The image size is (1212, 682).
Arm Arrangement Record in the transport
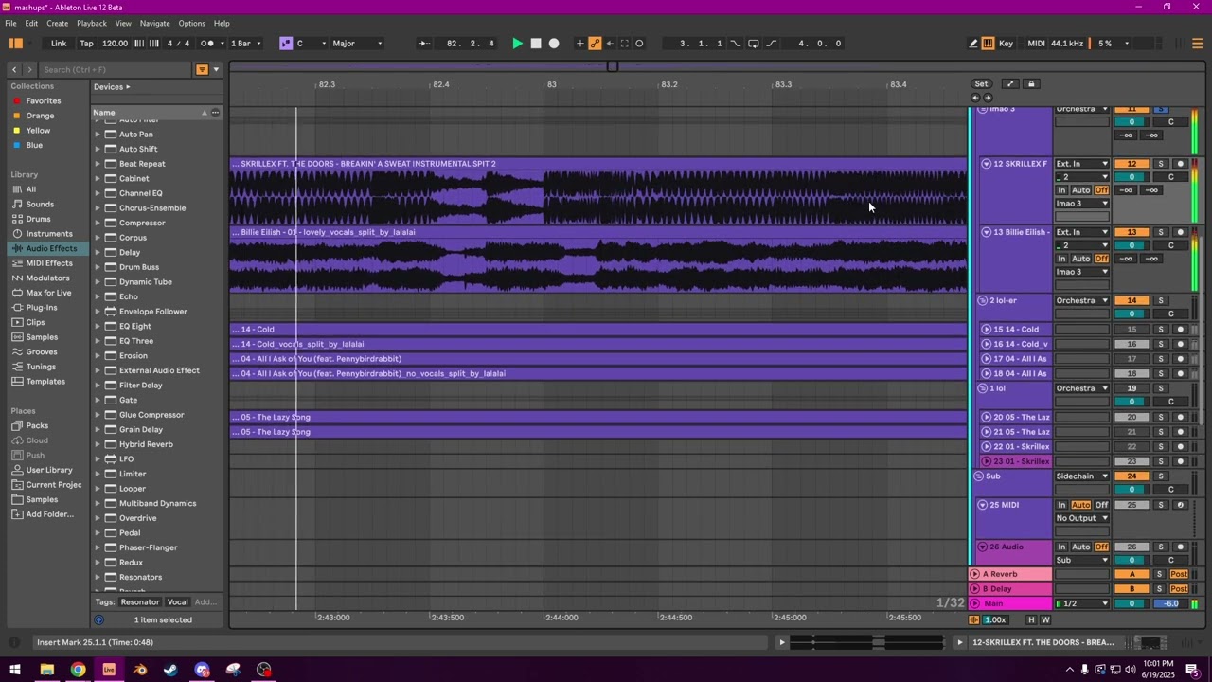click(x=554, y=44)
